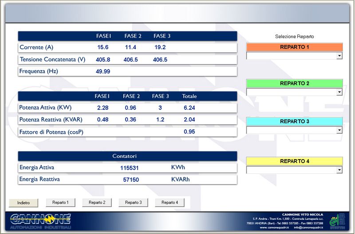Switch to Reparto 2 via bottom button
Viewport: 355px width, 234px height.
pyautogui.click(x=97, y=203)
